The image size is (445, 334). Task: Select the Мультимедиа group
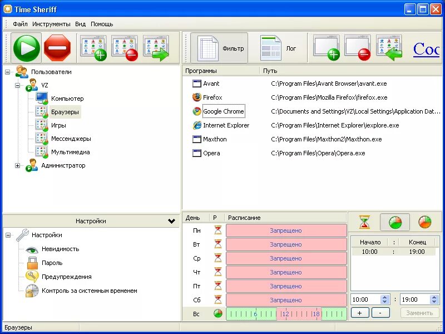point(71,152)
